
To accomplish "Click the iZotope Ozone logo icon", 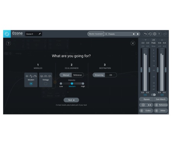I will click(7, 34).
